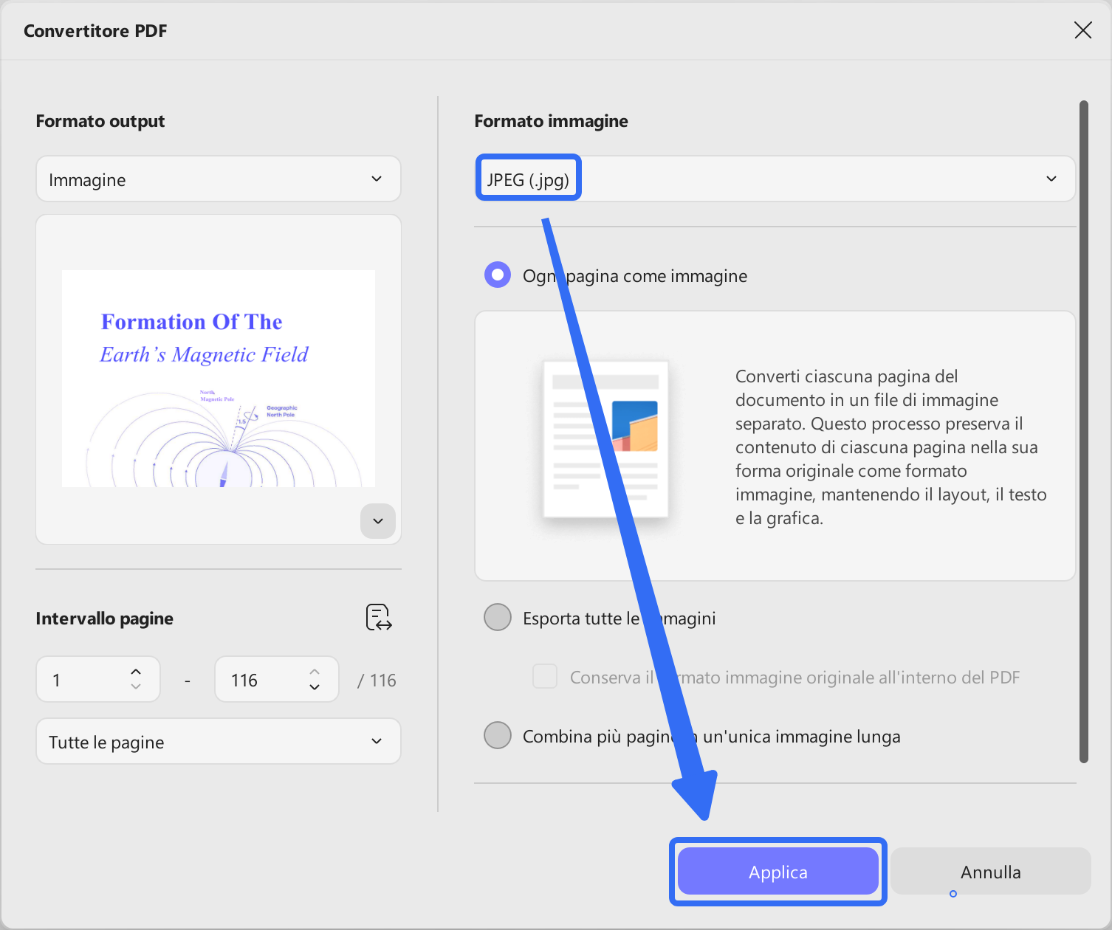Image resolution: width=1112 pixels, height=930 pixels.
Task: Click the end page field showing 116
Action: click(x=277, y=679)
